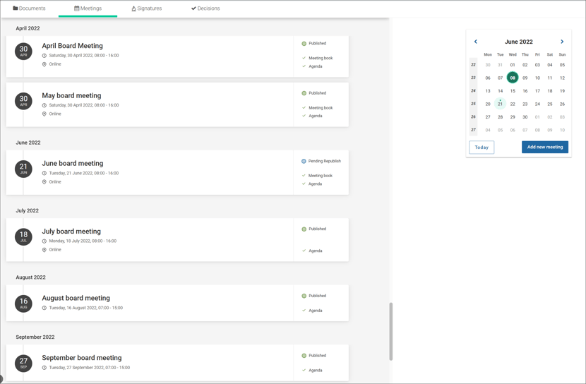Click Agenda under April Board Meeting
This screenshot has width=586, height=384.
(316, 66)
